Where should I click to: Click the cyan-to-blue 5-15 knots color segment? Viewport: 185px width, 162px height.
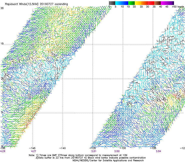point(122,3)
